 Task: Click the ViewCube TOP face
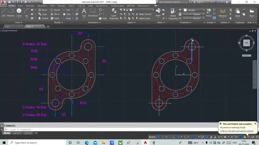tap(246, 43)
